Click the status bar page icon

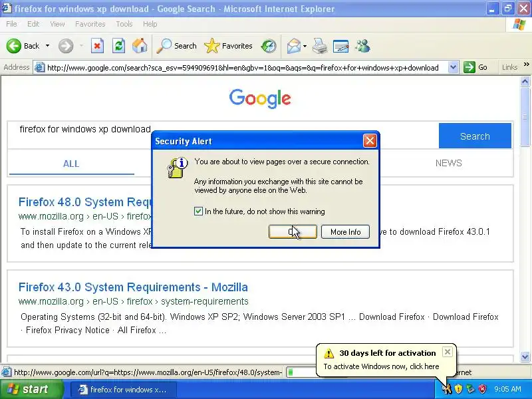click(6, 372)
